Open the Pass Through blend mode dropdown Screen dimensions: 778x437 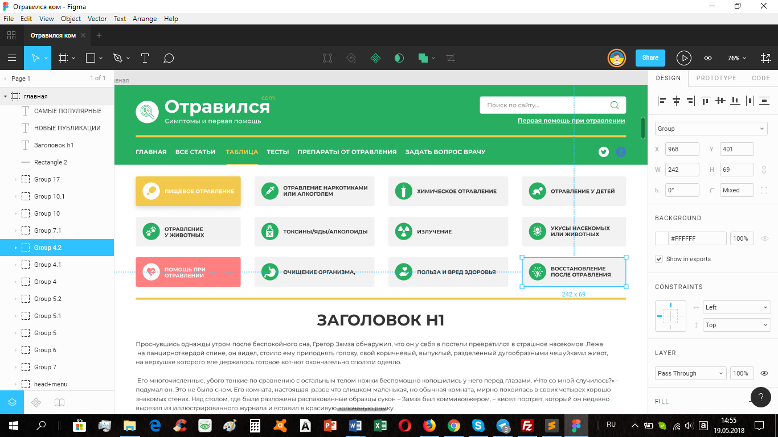click(690, 373)
